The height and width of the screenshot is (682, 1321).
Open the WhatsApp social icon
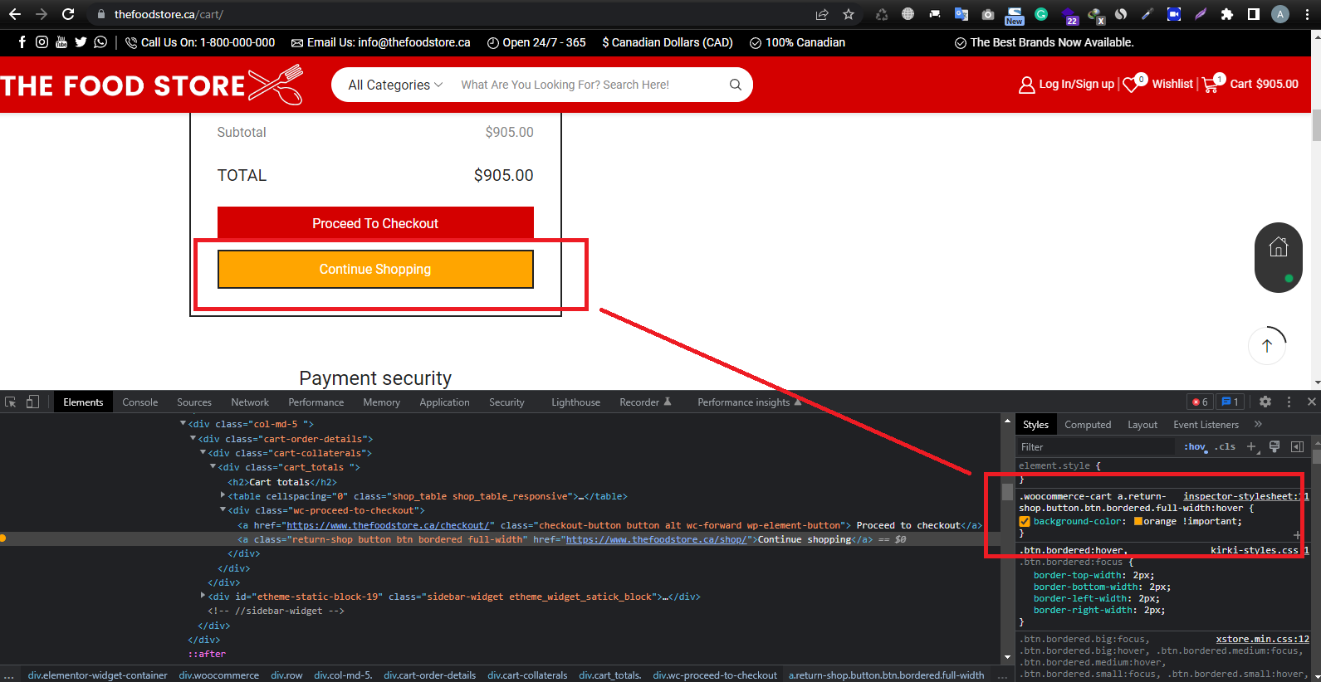tap(100, 42)
